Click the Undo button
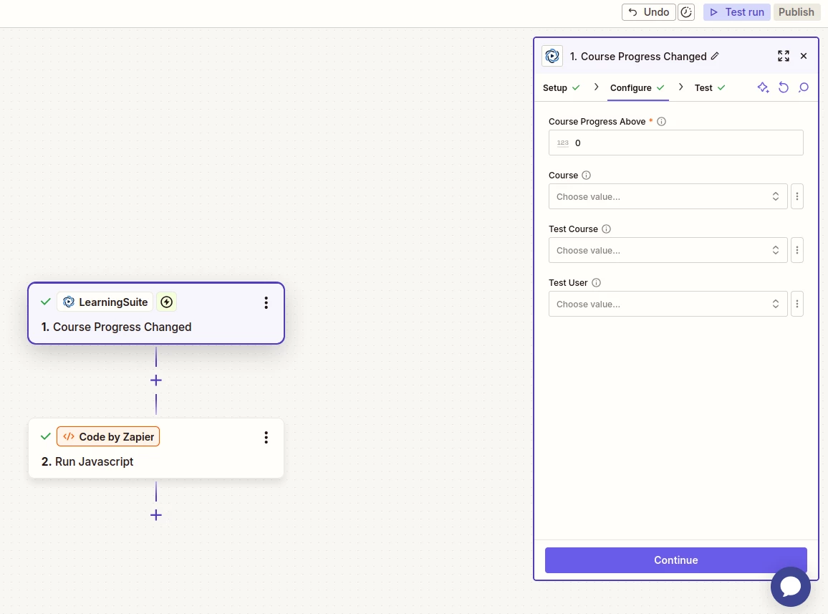The height and width of the screenshot is (614, 828). pyautogui.click(x=648, y=12)
